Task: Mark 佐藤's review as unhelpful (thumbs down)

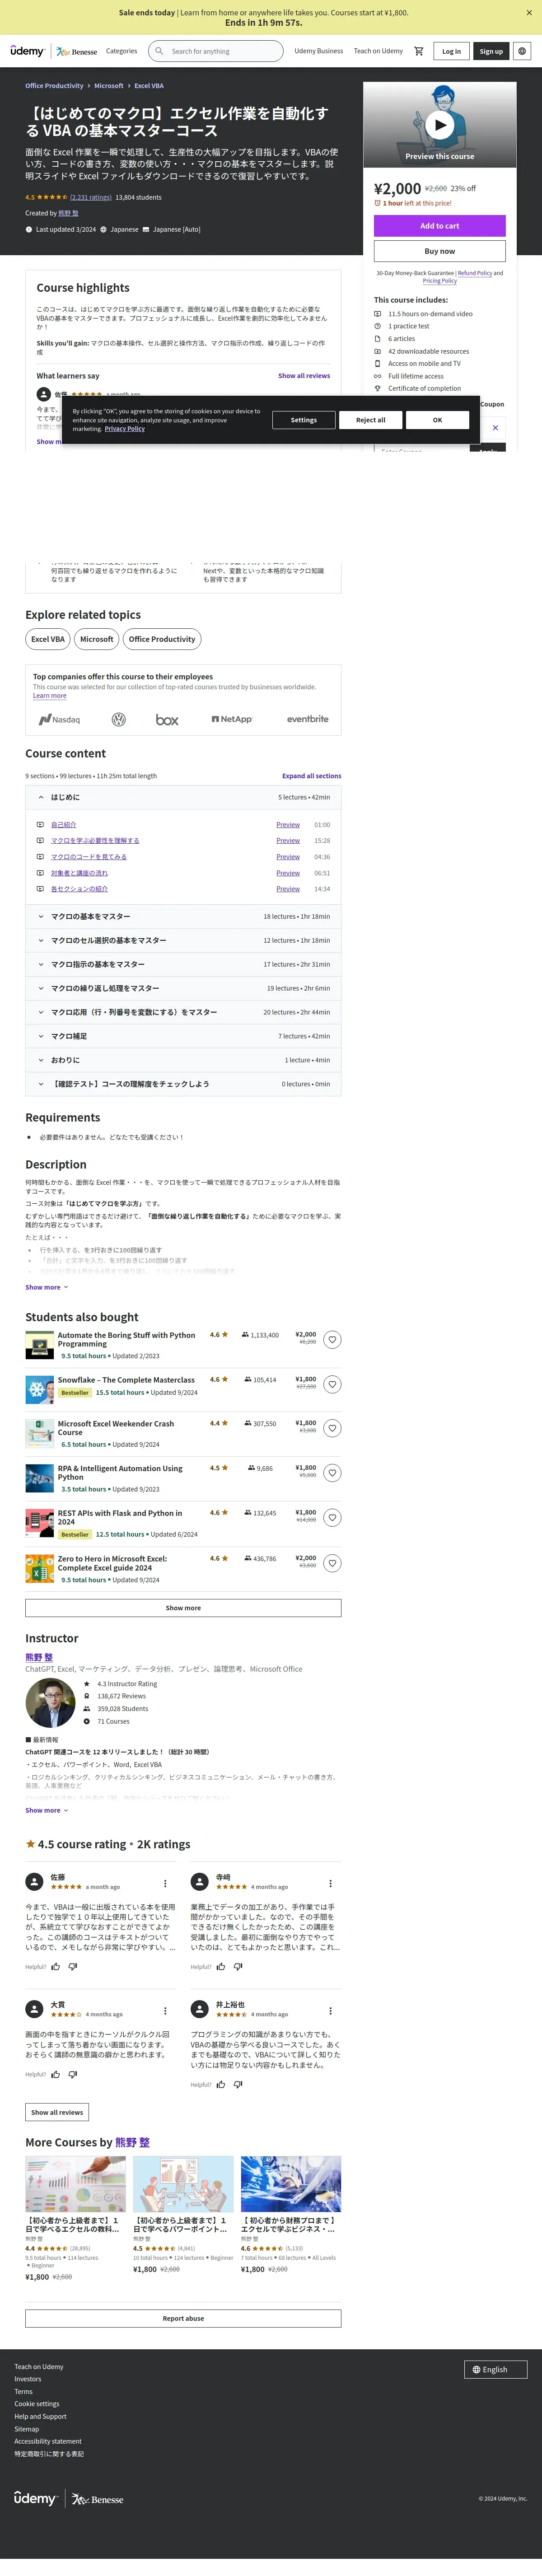Action: click(72, 1966)
